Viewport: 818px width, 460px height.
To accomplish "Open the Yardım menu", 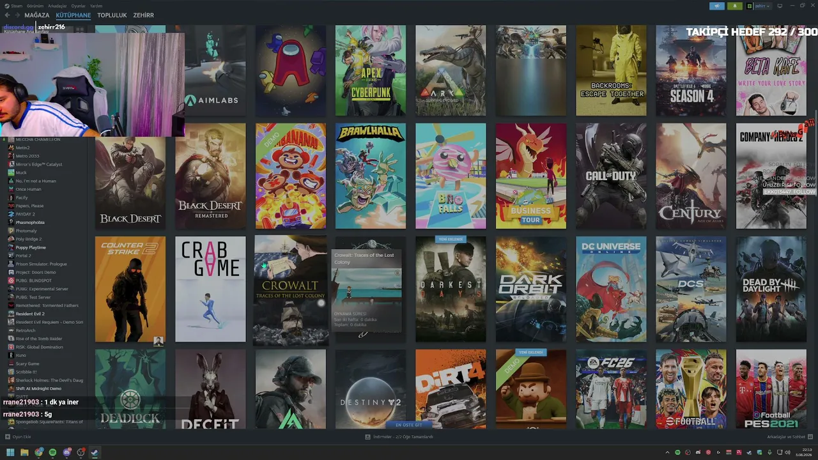I will pos(96,6).
